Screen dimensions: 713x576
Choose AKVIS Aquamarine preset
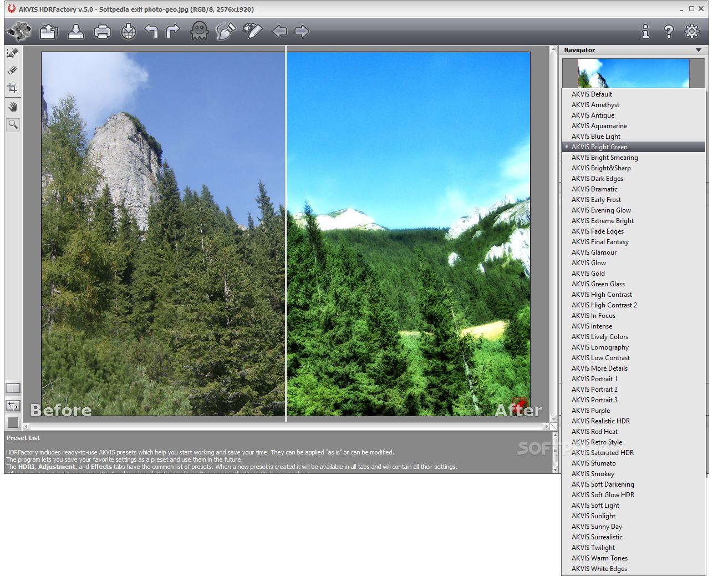pos(634,126)
